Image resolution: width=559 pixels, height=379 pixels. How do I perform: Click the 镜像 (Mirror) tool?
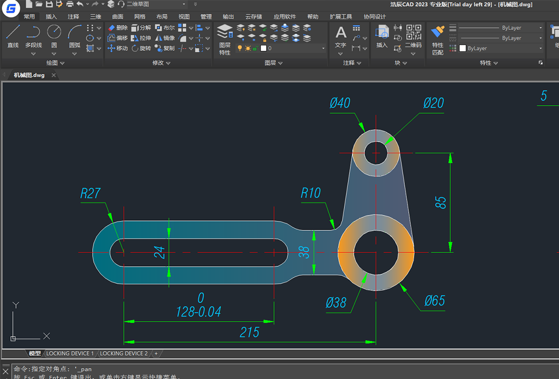coord(165,38)
